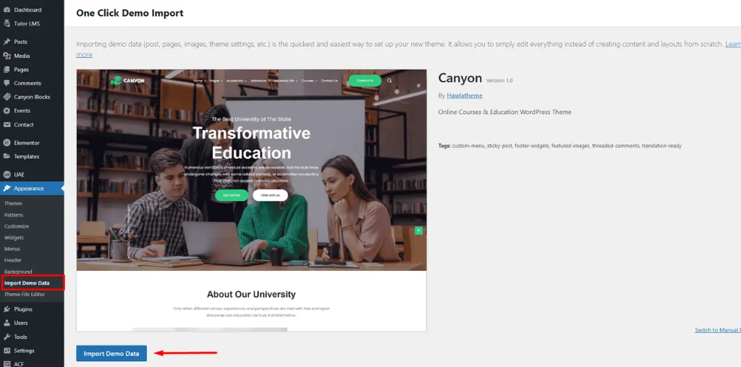
Task: Click the Dashboard gauge icon in sidebar
Action: (x=7, y=10)
